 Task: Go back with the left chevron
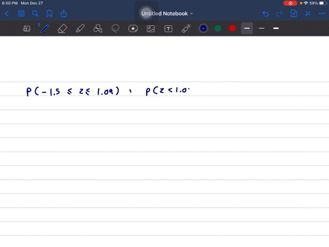point(7,14)
